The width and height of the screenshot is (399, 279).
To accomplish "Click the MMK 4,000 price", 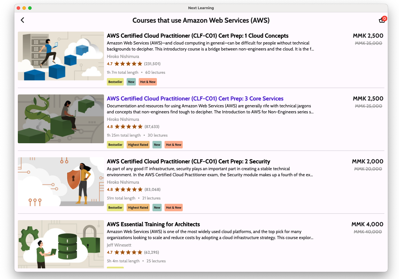I will click(x=367, y=224).
